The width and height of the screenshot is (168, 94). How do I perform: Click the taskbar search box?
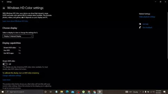point(24,92)
